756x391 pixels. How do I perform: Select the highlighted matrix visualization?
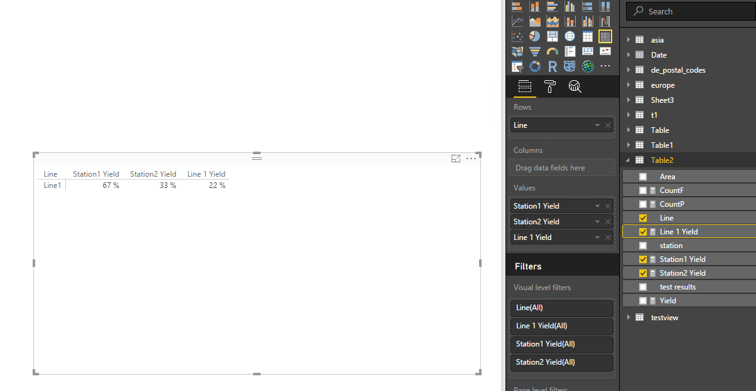(605, 36)
